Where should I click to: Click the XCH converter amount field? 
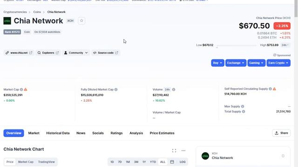click(x=283, y=156)
